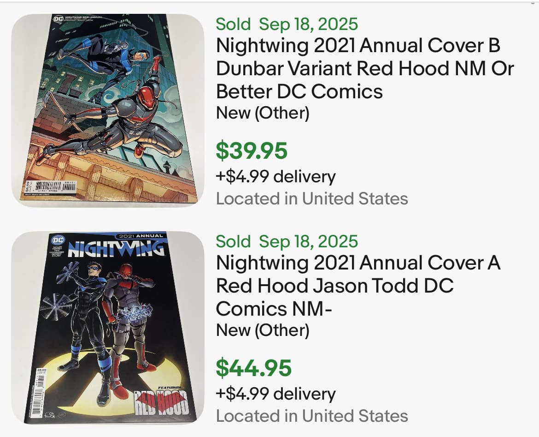Viewport: 539px width, 437px height.
Task: Open the Cover A Red Hood thumbnail
Action: click(x=107, y=328)
